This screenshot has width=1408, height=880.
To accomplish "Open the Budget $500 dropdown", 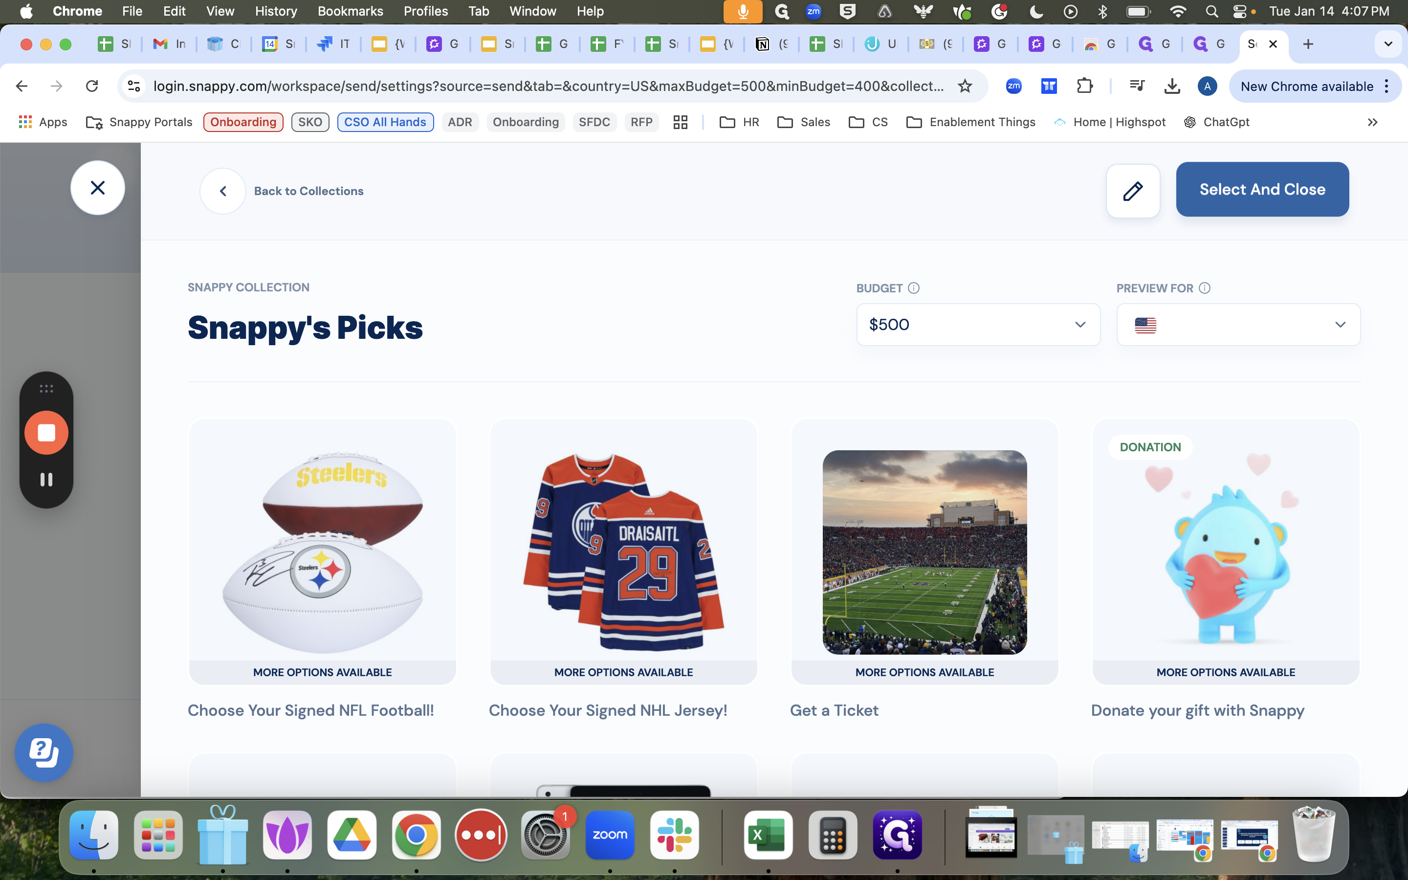I will point(978,324).
